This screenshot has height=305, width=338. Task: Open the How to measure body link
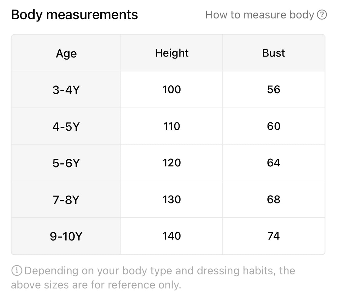click(259, 15)
